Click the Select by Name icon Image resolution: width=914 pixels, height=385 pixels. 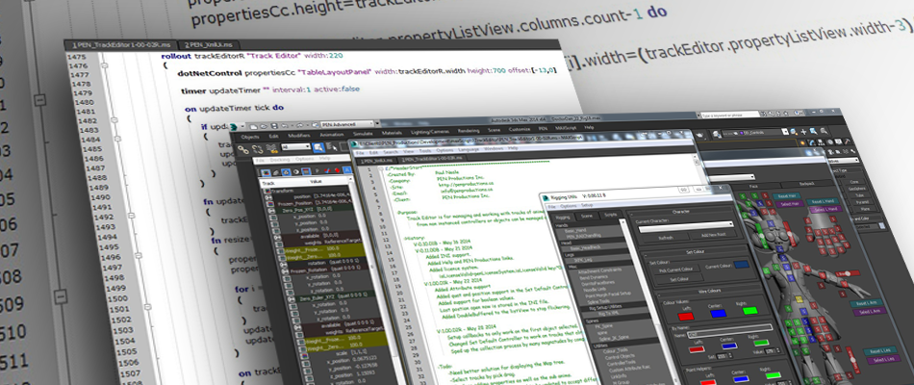(x=332, y=146)
